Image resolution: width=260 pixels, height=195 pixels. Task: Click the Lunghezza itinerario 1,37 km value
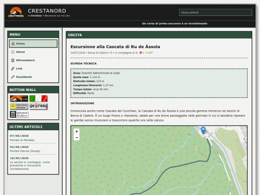pos(108,85)
